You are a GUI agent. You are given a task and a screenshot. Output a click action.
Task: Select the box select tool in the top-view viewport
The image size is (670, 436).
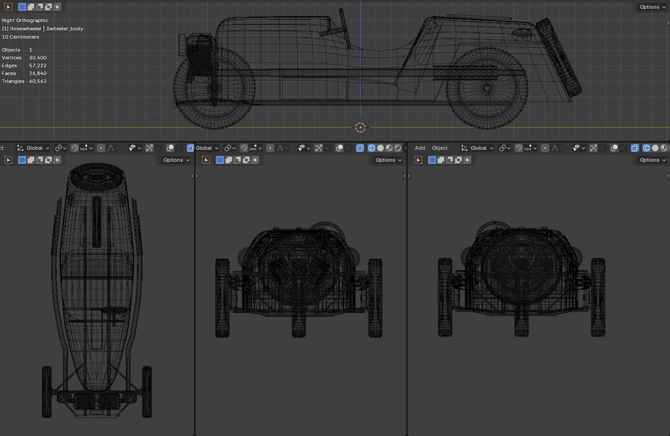tap(8, 159)
